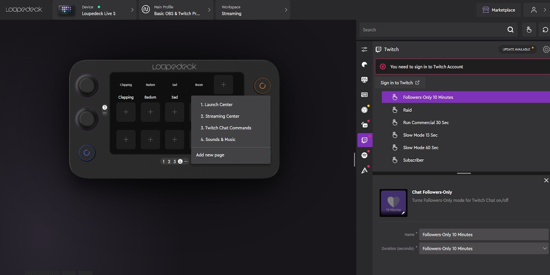Switch to touch page 3 indicator
Viewport: 550px width, 275px height.
(175, 161)
